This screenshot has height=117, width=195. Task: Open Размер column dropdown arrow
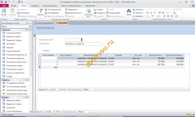(x=130, y=55)
